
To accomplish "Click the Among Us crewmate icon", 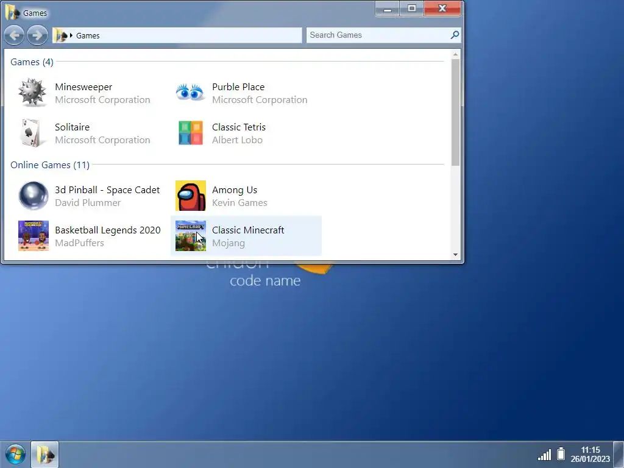I will (191, 196).
